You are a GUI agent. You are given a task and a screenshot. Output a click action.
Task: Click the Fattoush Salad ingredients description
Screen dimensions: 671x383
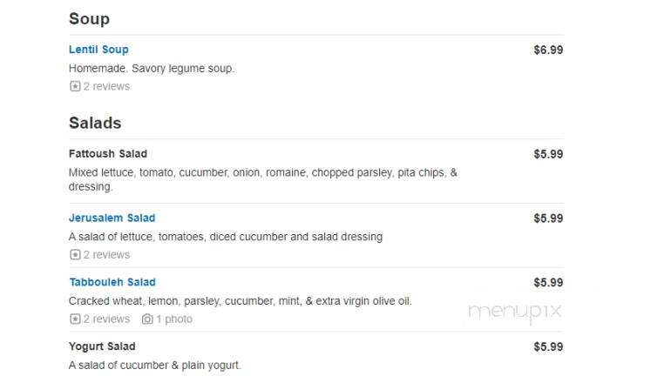coord(263,179)
